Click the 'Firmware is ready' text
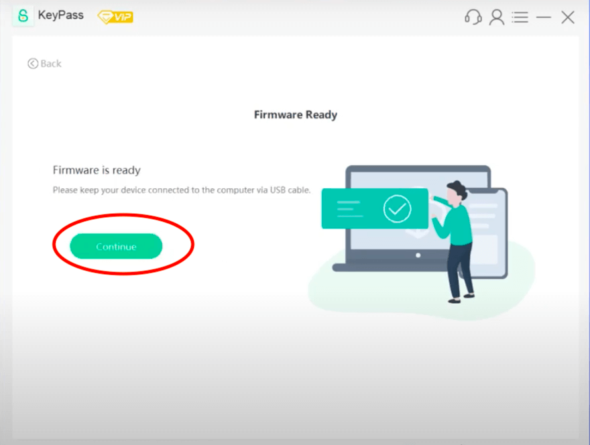 point(97,170)
